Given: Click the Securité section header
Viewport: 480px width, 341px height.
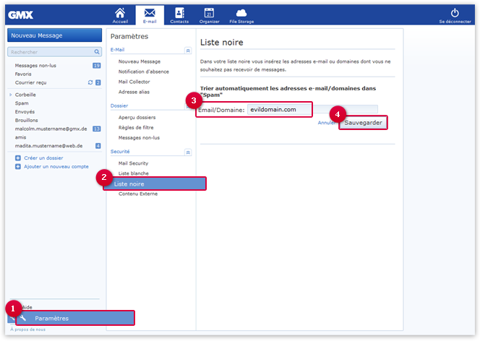Looking at the screenshot, I should pos(120,152).
